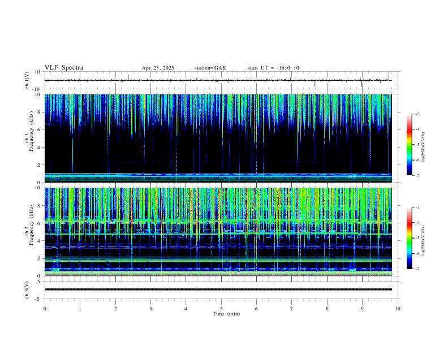
Task: Click the ch.1 "Frequency (kHz)" axis label
Action: tap(32, 131)
